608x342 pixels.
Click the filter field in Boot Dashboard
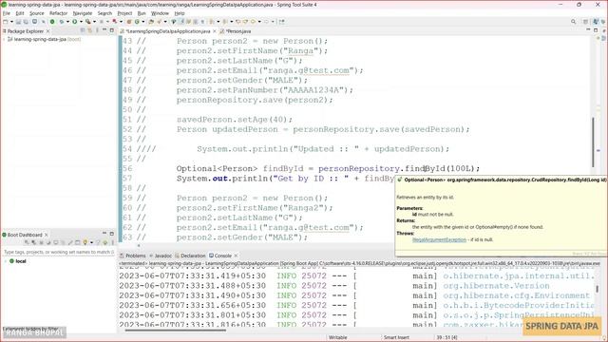click(x=58, y=252)
